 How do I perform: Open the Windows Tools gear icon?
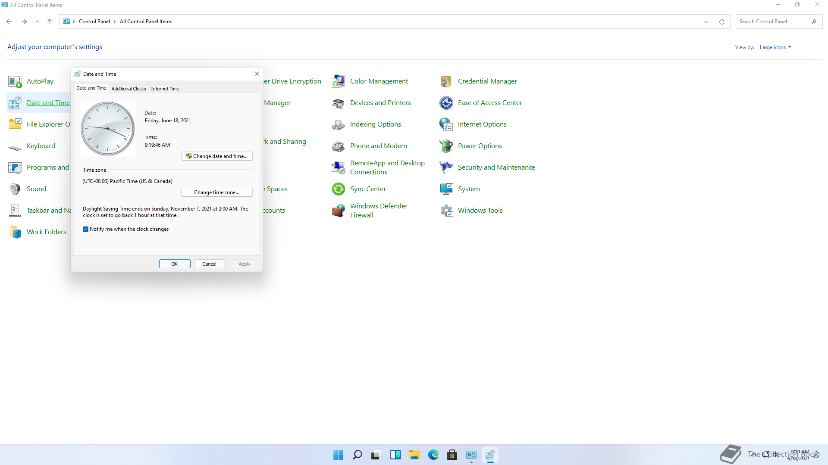446,211
